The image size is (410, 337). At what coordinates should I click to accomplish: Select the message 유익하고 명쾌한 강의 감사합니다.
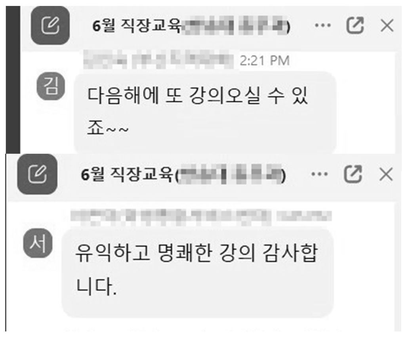point(197,274)
